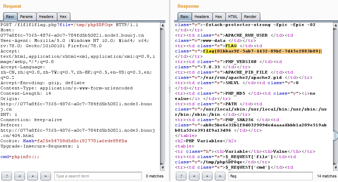The image size is (338, 182).
Task: Click the Request panel title
Action: coord(12,6)
